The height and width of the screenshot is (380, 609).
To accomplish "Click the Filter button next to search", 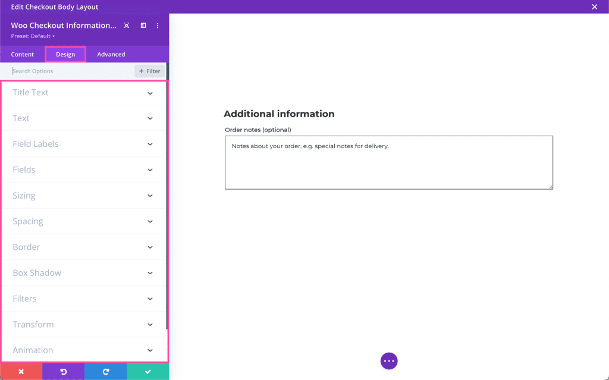I will pyautogui.click(x=149, y=71).
